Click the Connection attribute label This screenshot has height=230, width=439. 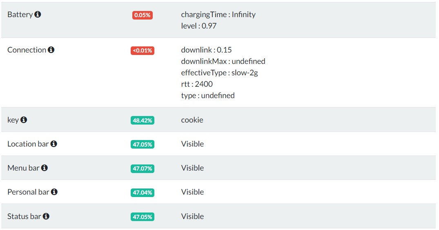coord(27,50)
